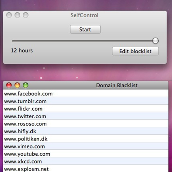Viewport: 172px width, 172px height.
Task: Close the Domain Blacklist window
Action: [9, 85]
